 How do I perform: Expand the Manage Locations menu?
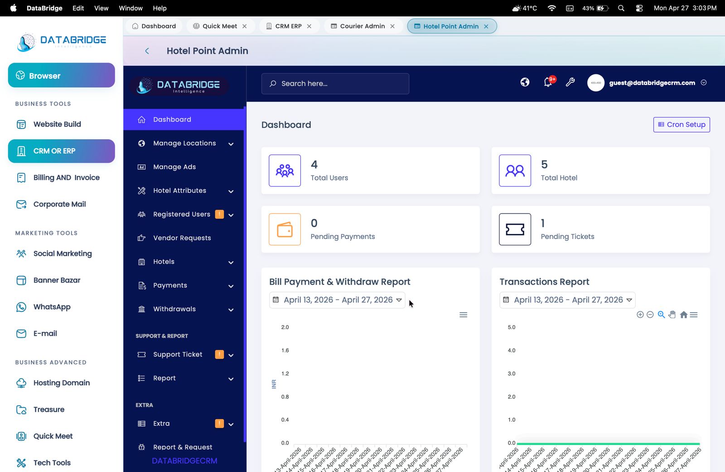coord(184,143)
